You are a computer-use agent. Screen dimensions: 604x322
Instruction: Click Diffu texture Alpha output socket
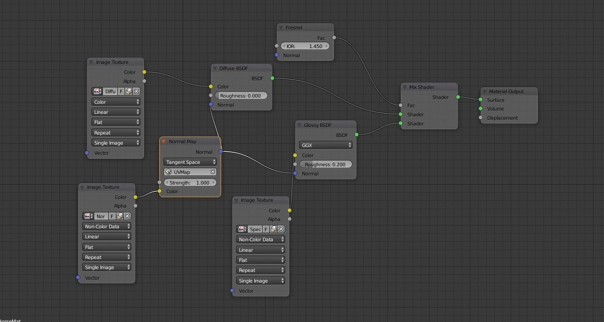pos(144,81)
